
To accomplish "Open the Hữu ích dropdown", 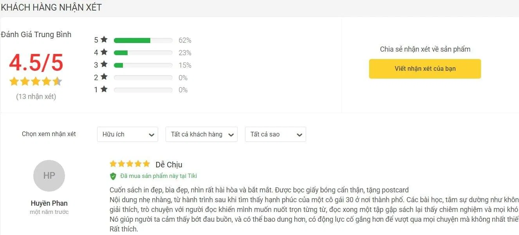I will [127, 134].
